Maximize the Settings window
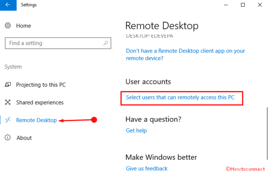 [x=243, y=5]
